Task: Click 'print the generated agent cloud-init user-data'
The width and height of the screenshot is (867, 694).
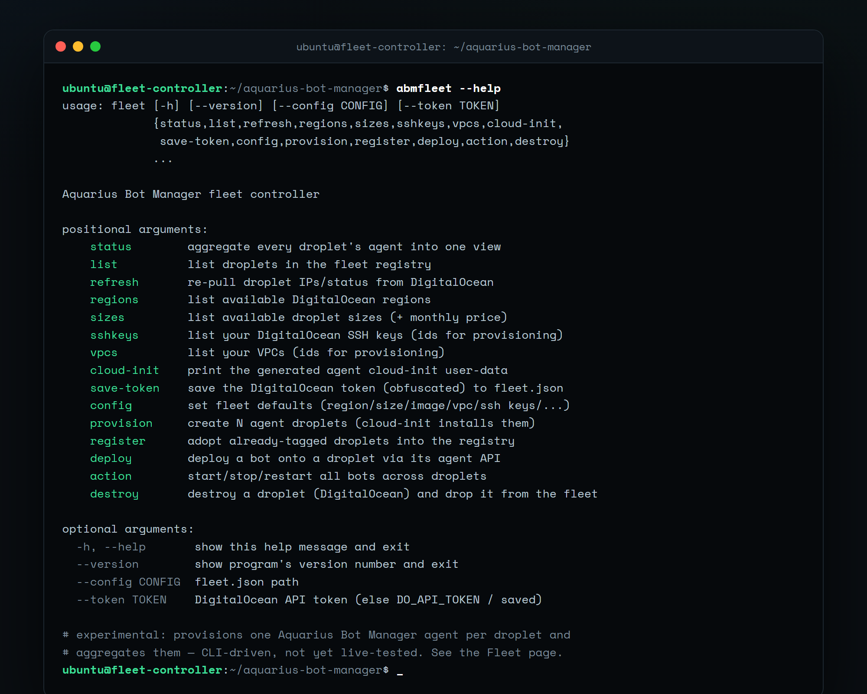Action: 348,370
